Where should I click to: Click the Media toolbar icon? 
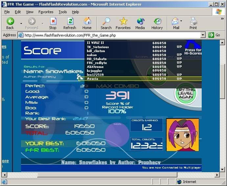point(140,22)
